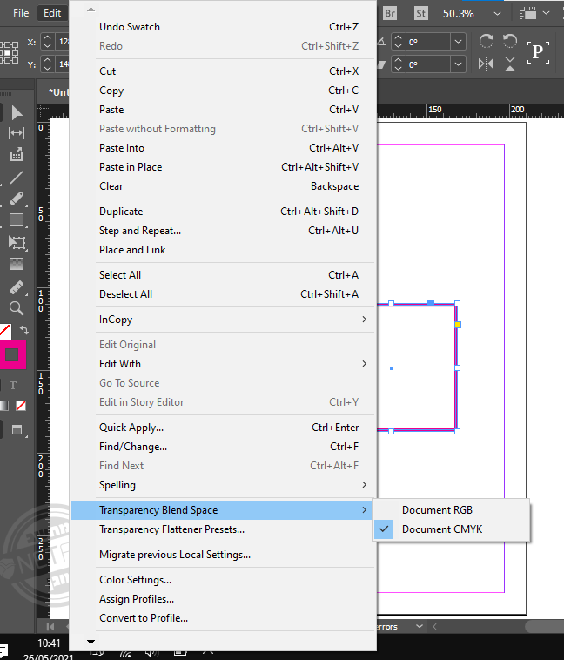Open preflight errors dropdown in status bar
Image resolution: width=564 pixels, height=660 pixels.
click(420, 626)
